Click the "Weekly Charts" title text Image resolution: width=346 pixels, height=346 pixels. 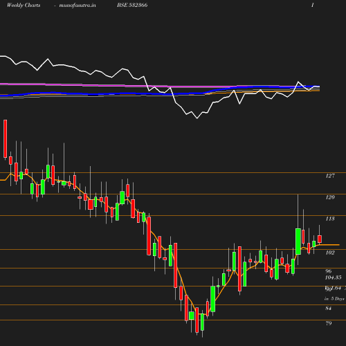pos(24,5)
